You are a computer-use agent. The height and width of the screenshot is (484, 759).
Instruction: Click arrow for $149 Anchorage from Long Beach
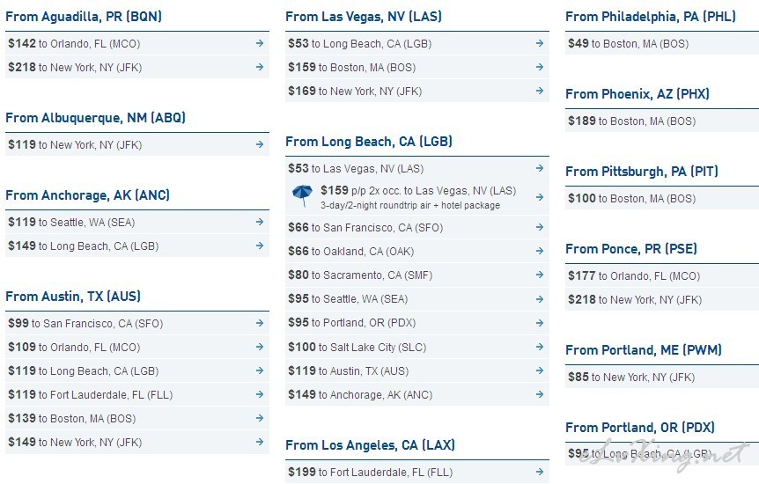540,394
